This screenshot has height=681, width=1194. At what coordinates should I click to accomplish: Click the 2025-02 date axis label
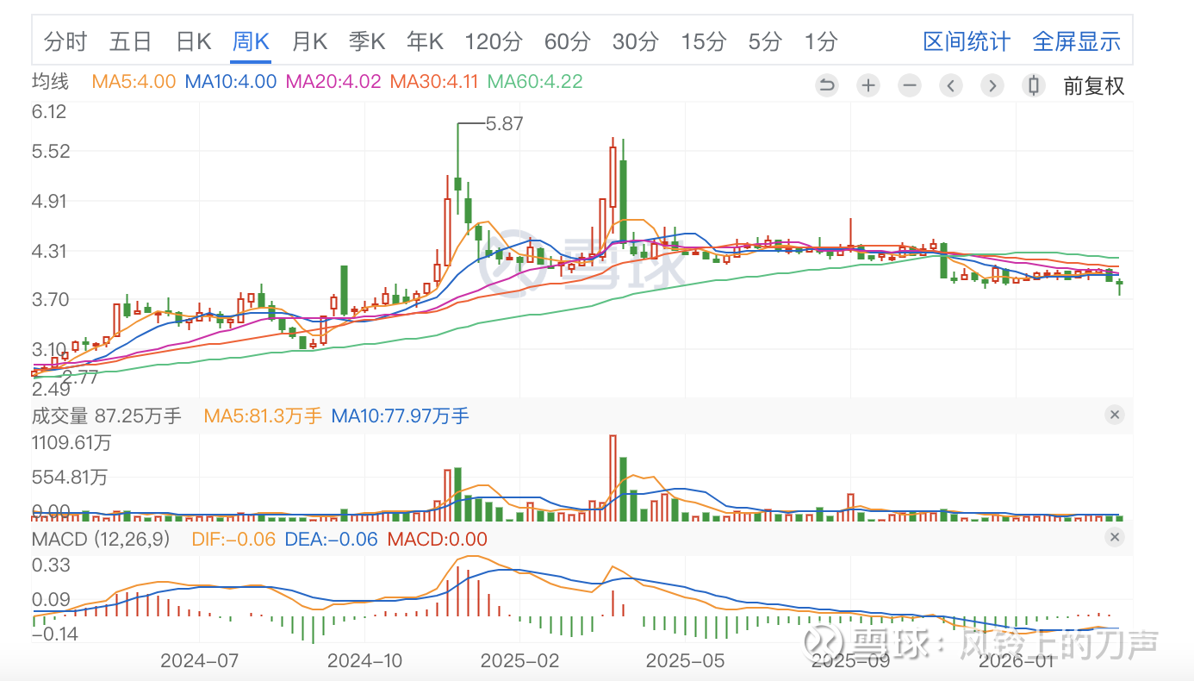pyautogui.click(x=519, y=661)
